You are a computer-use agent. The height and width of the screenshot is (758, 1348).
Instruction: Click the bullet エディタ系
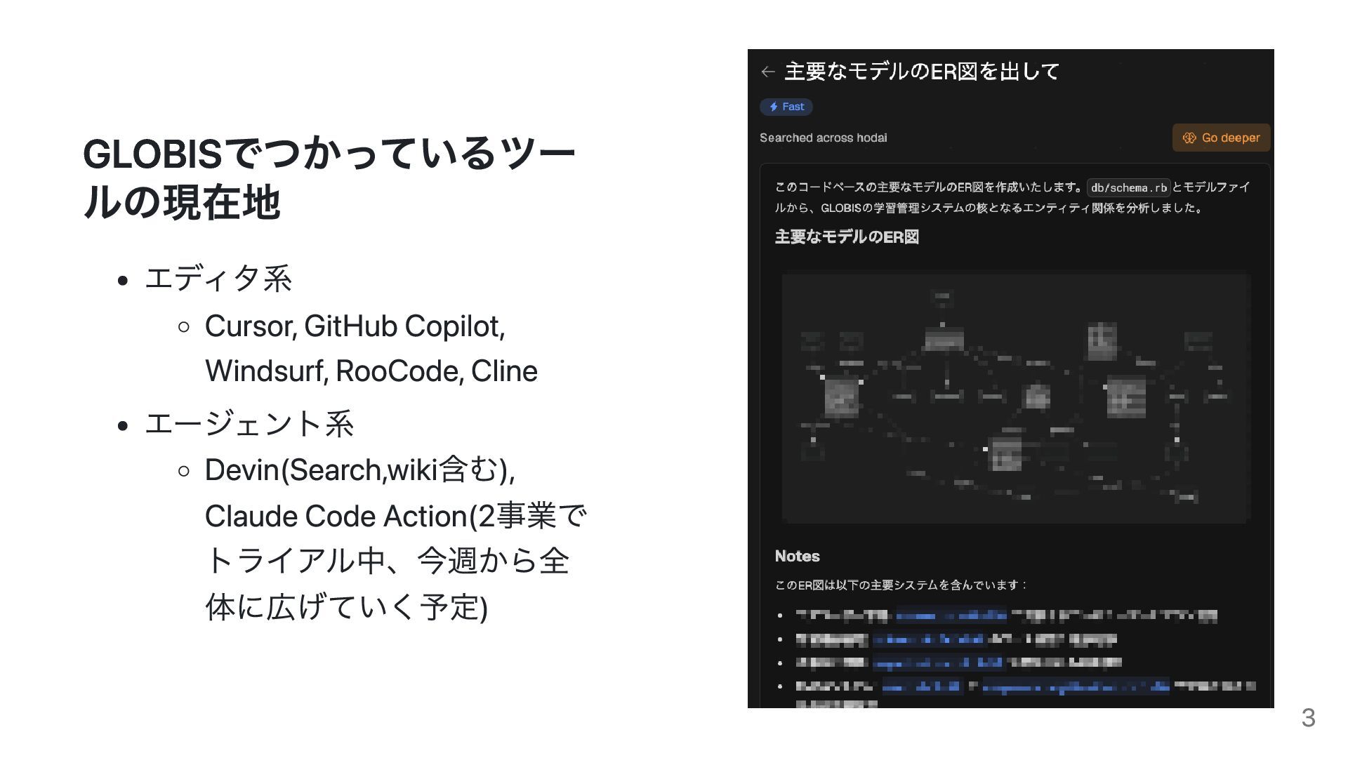click(x=218, y=279)
